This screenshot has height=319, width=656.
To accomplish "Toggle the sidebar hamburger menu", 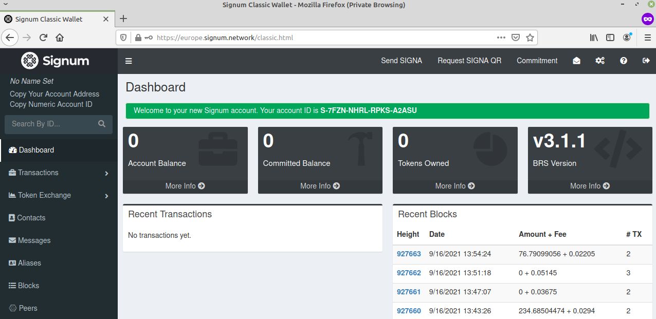I will pyautogui.click(x=129, y=61).
